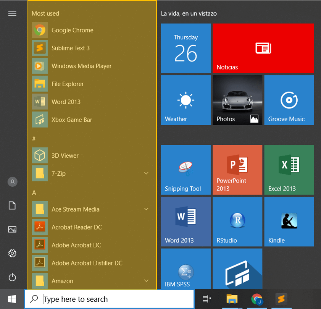Launch the Word 2013 tile
This screenshot has width=321, height=309.
click(x=186, y=222)
